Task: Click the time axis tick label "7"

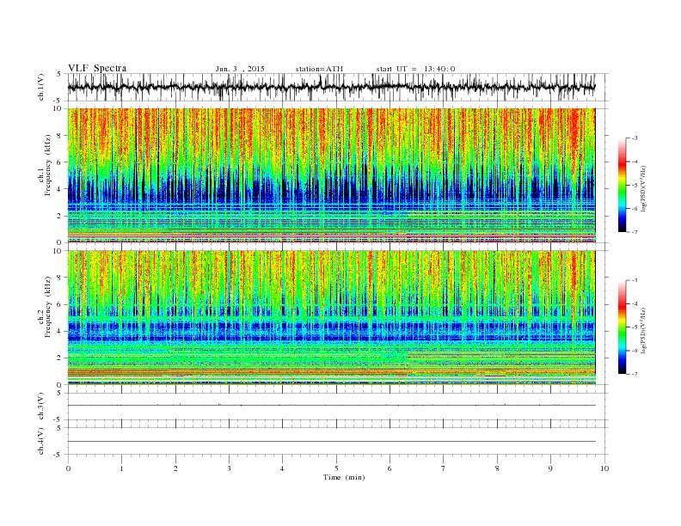Action: [444, 468]
